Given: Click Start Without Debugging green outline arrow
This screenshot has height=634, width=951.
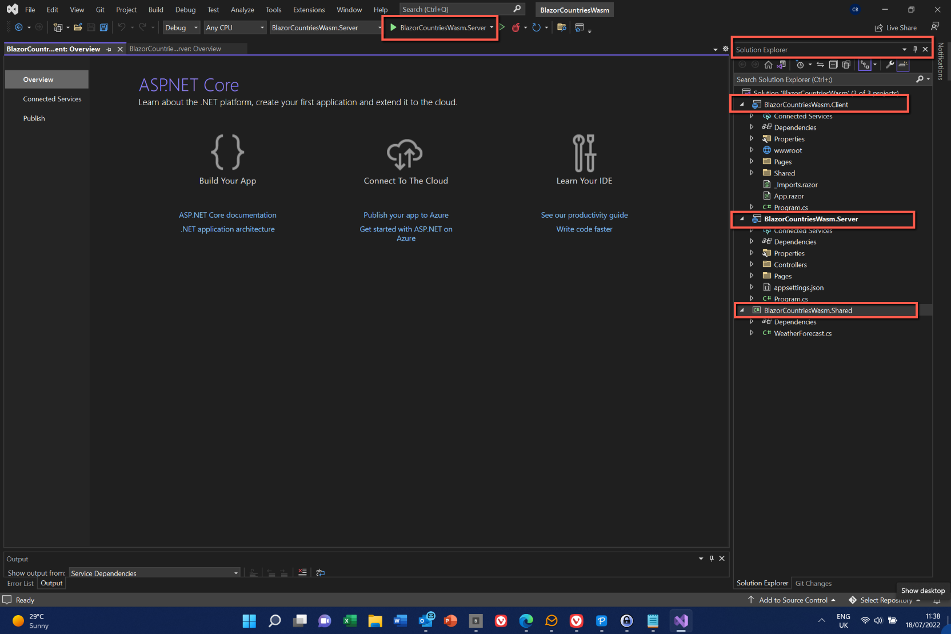Looking at the screenshot, I should point(502,27).
